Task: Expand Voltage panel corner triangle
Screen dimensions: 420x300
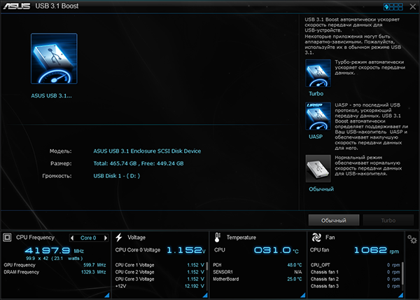Action: click(205, 295)
